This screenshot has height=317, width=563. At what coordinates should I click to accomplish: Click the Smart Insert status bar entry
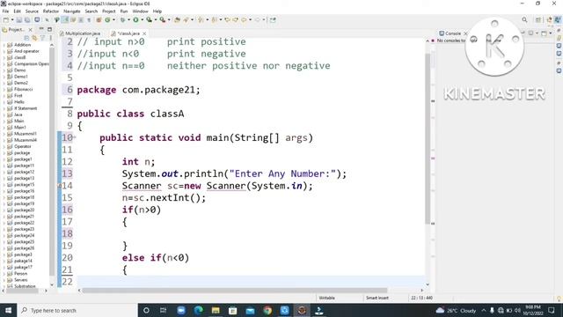(377, 298)
